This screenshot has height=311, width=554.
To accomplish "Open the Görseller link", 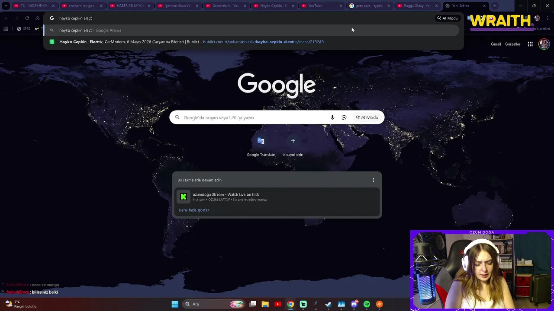I will [513, 44].
